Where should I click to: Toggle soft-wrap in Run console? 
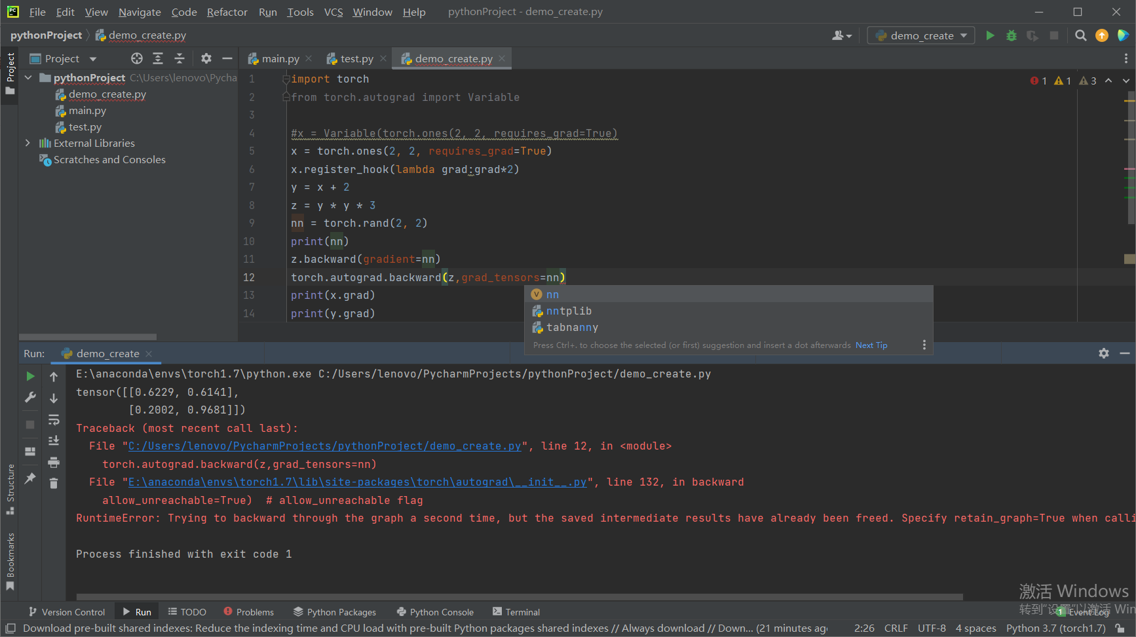point(54,419)
